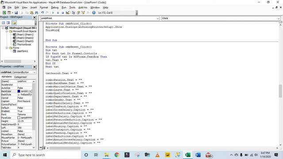Open Excel from the taskbar
Screen dimensions: 283x159
[x=188, y=155]
